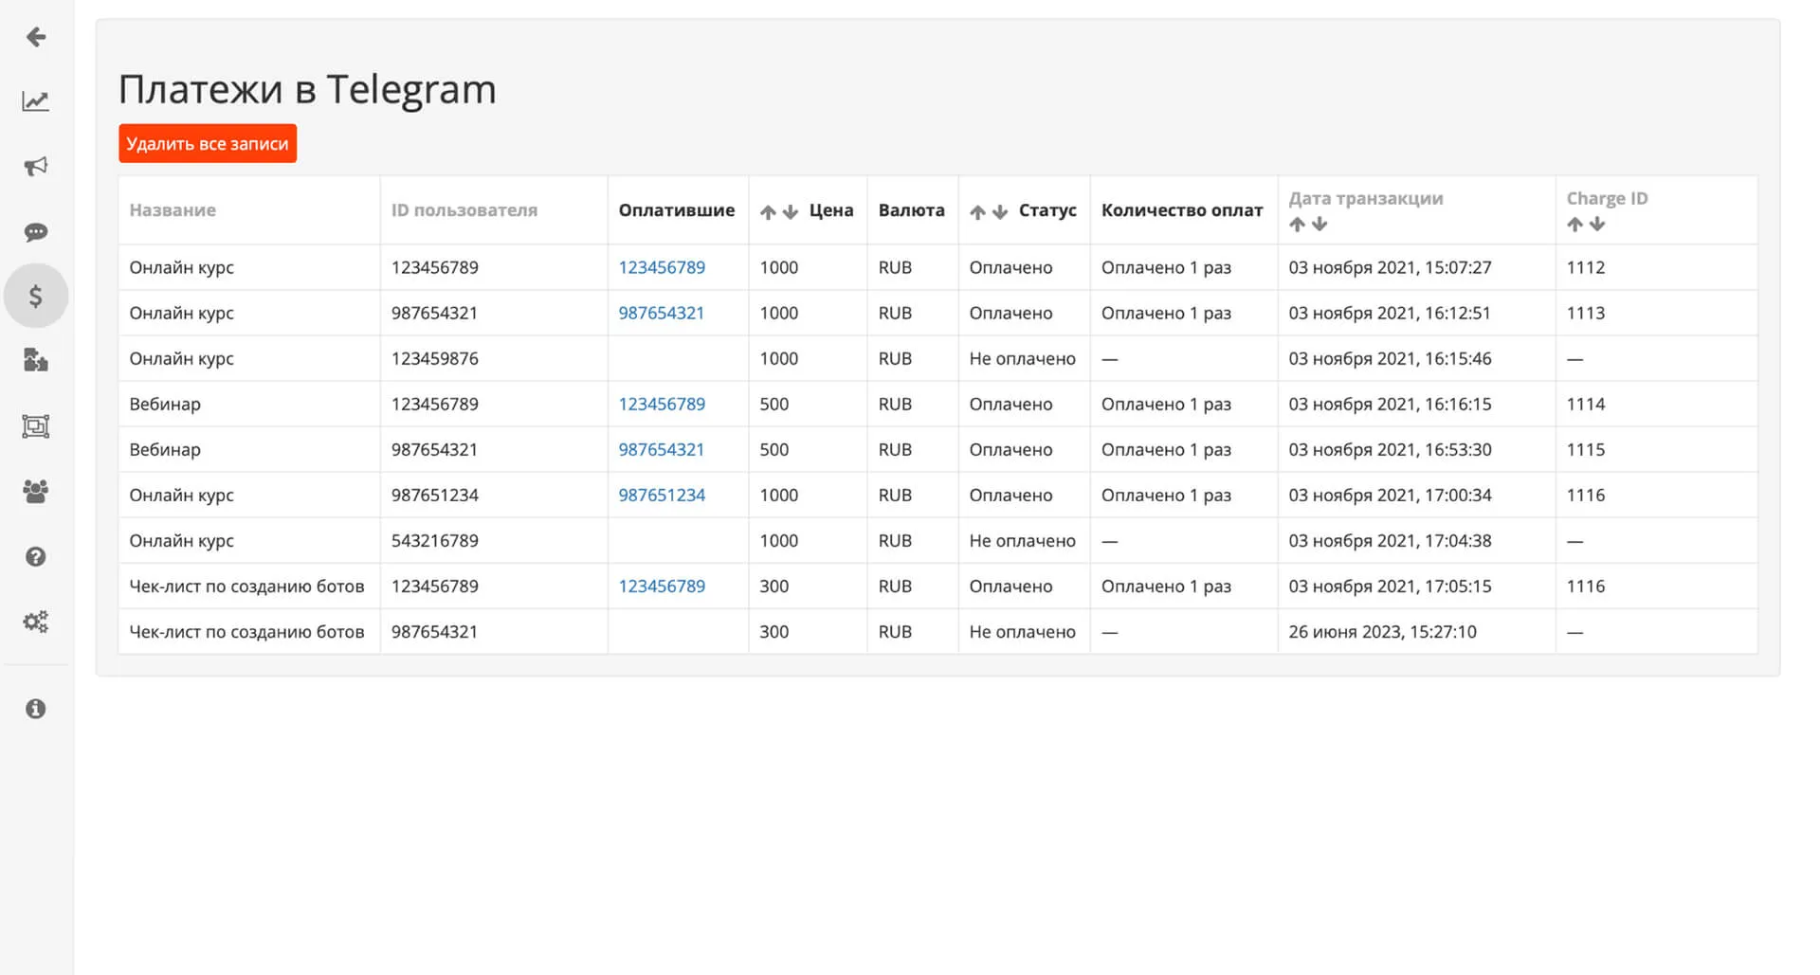Click the ID пользователя column header
Viewport: 1820px width, 975px height.
pos(464,210)
